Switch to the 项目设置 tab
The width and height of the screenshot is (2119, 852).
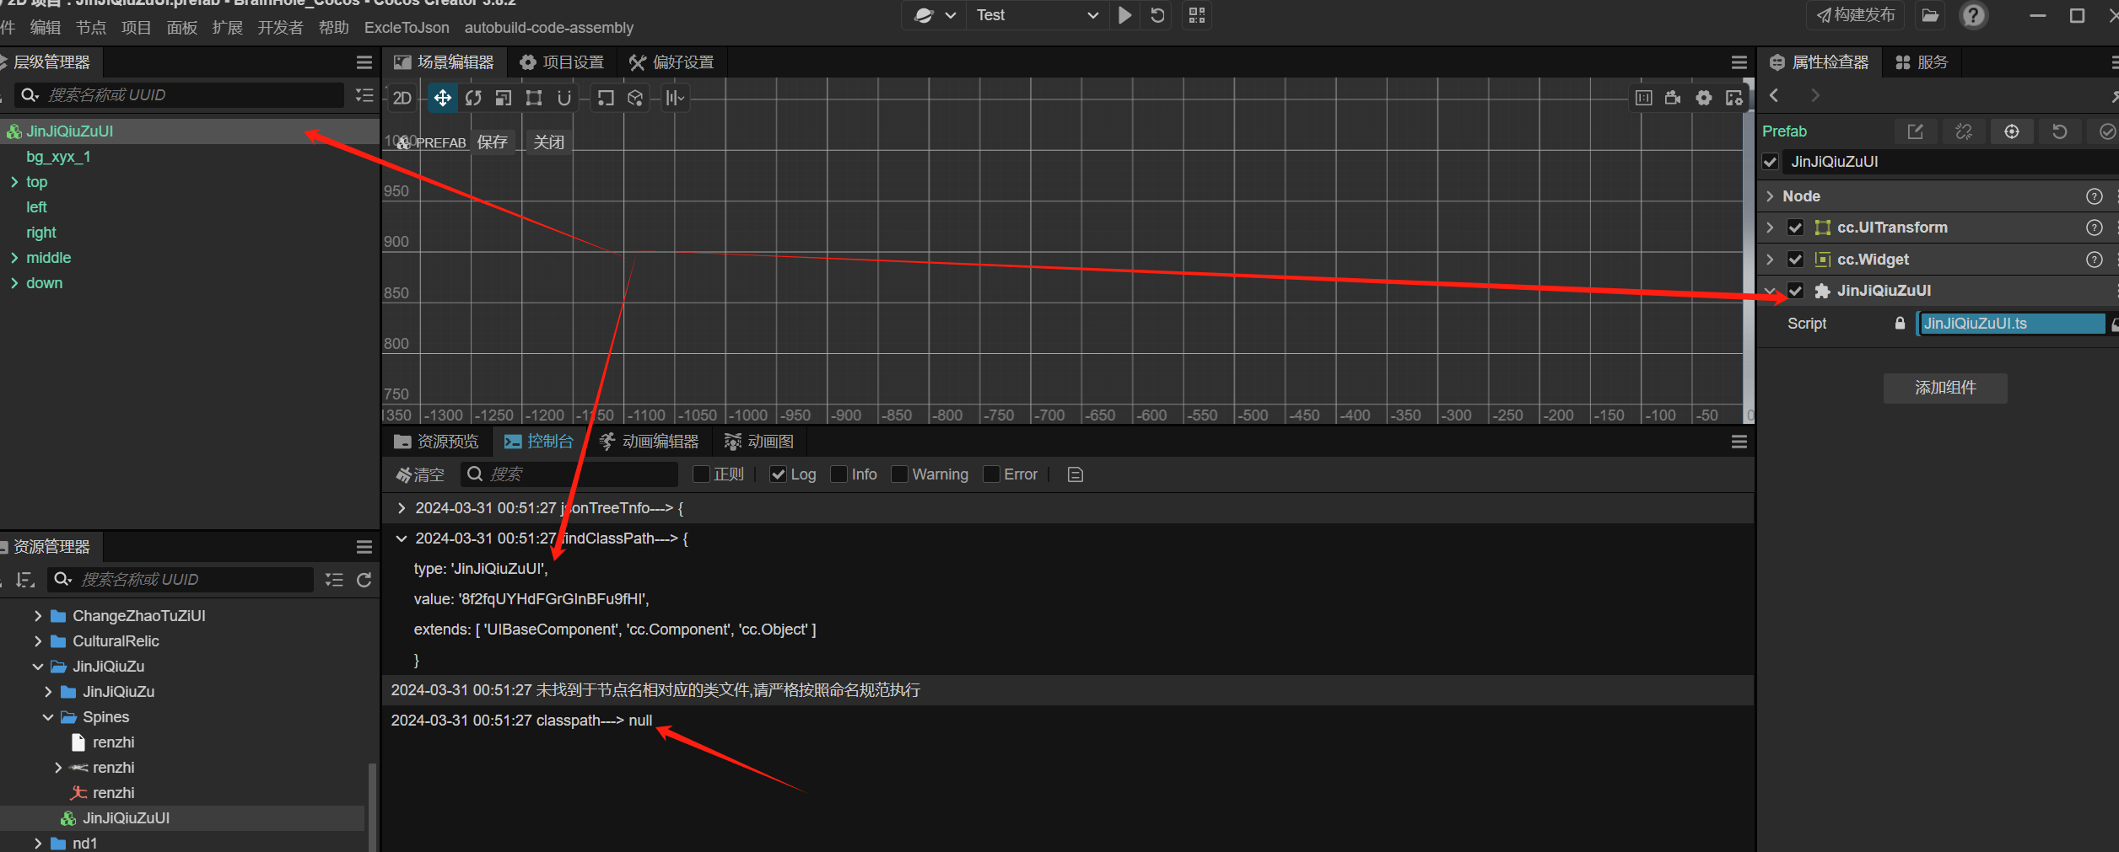[x=562, y=62]
